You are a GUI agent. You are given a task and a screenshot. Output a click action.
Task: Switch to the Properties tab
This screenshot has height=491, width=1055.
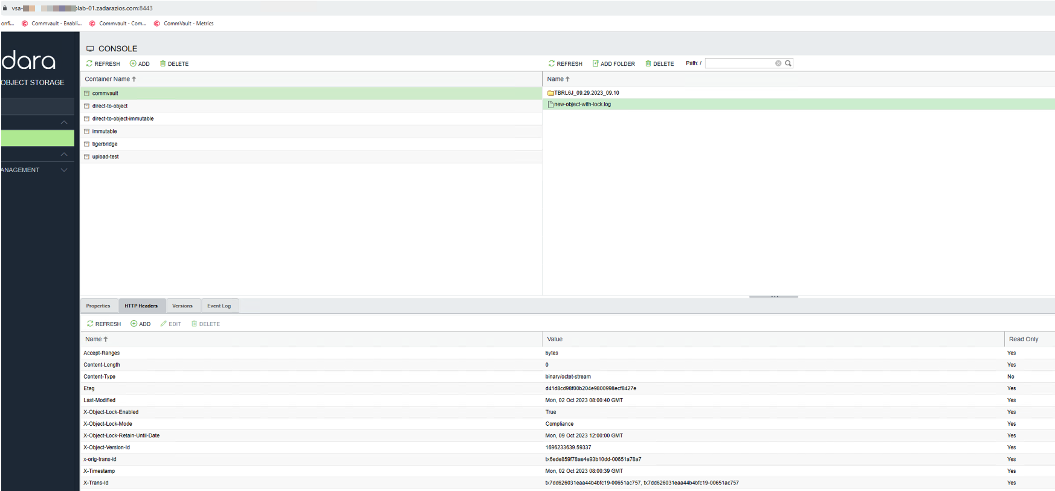click(98, 306)
